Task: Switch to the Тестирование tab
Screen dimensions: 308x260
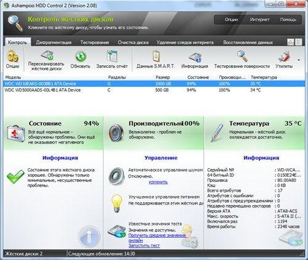Action: (x=95, y=43)
